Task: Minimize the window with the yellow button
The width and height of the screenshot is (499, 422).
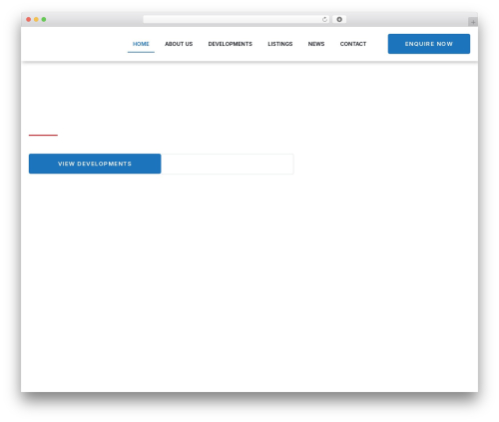Action: click(36, 19)
